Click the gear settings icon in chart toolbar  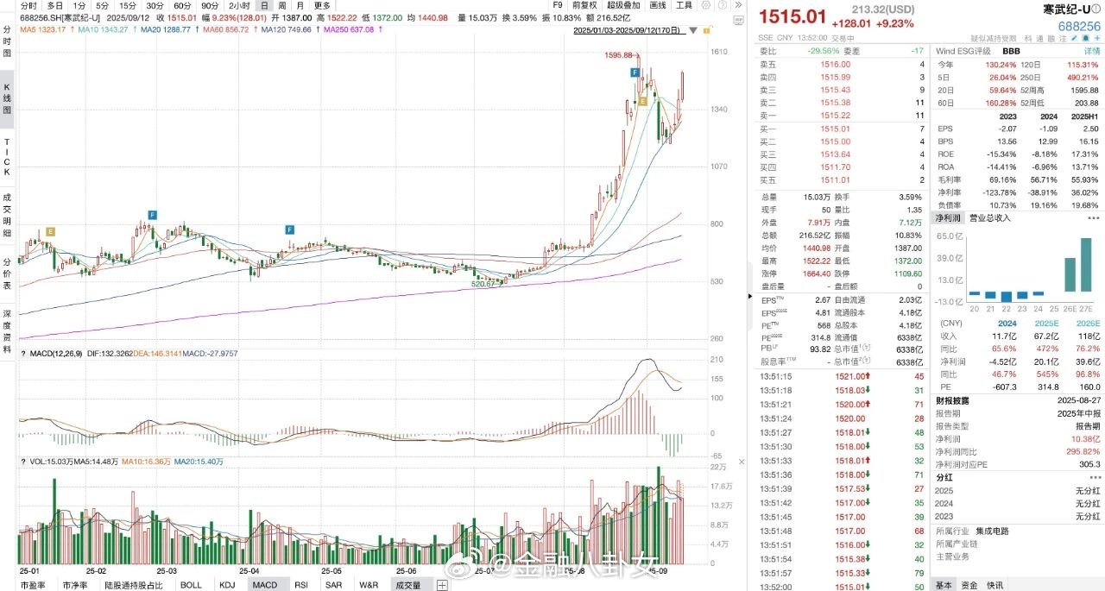705,5
